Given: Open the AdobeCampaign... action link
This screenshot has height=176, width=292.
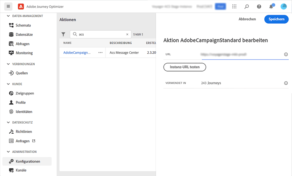Looking at the screenshot, I should (77, 52).
